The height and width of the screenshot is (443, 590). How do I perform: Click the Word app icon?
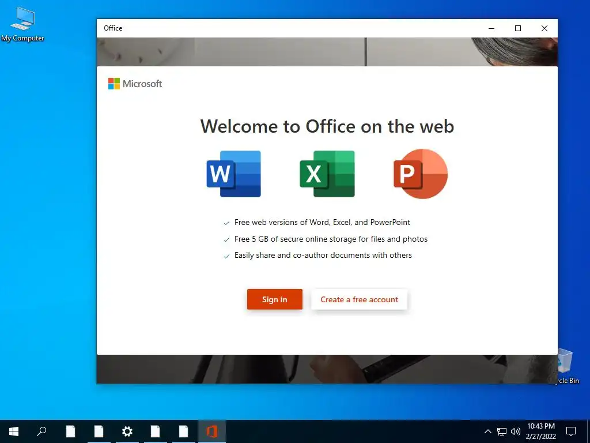(234, 174)
